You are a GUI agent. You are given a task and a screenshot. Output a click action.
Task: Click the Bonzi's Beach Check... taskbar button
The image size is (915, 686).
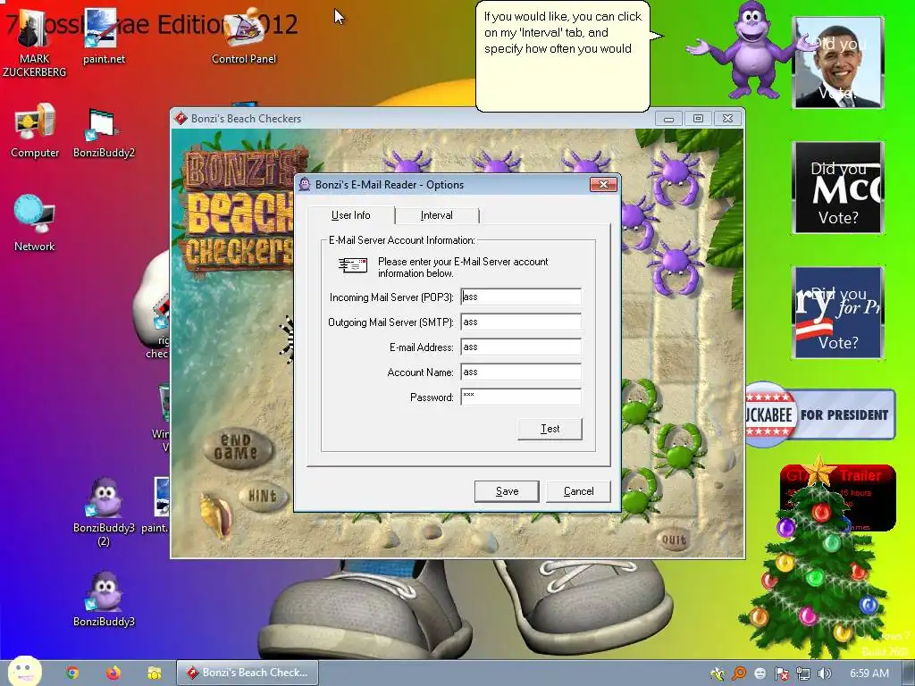[x=248, y=673]
